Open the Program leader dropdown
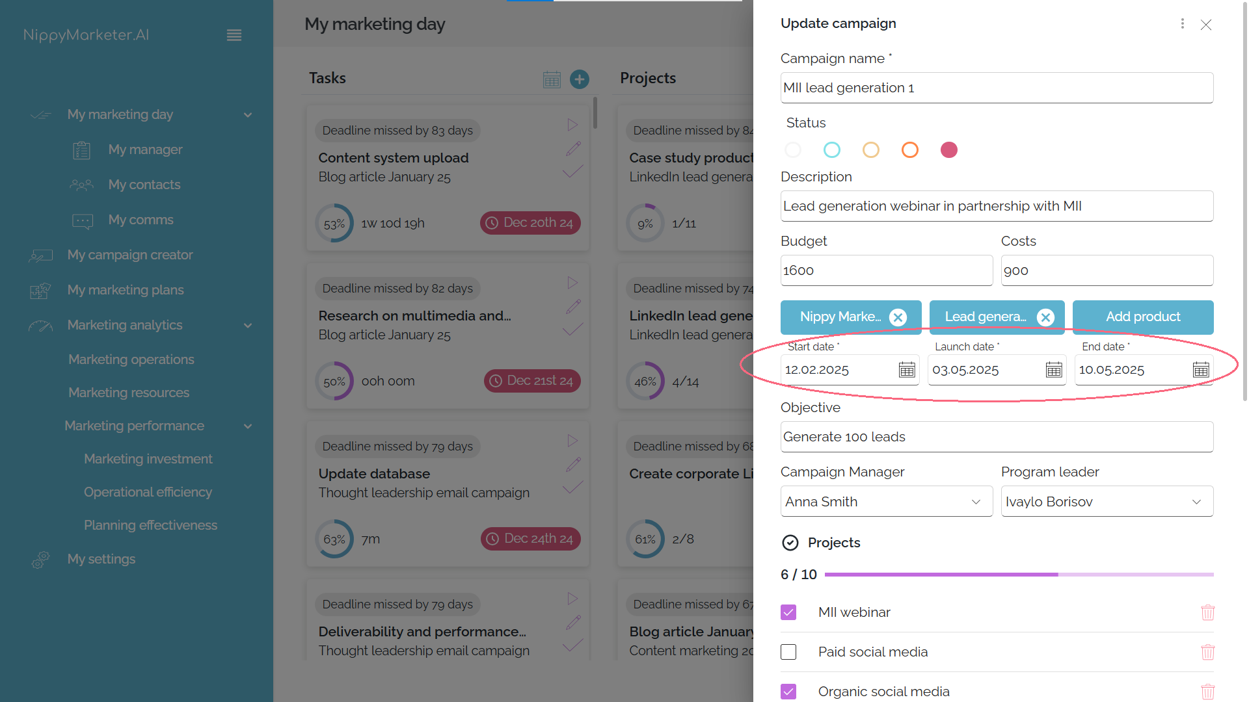The width and height of the screenshot is (1249, 702). 1107,502
